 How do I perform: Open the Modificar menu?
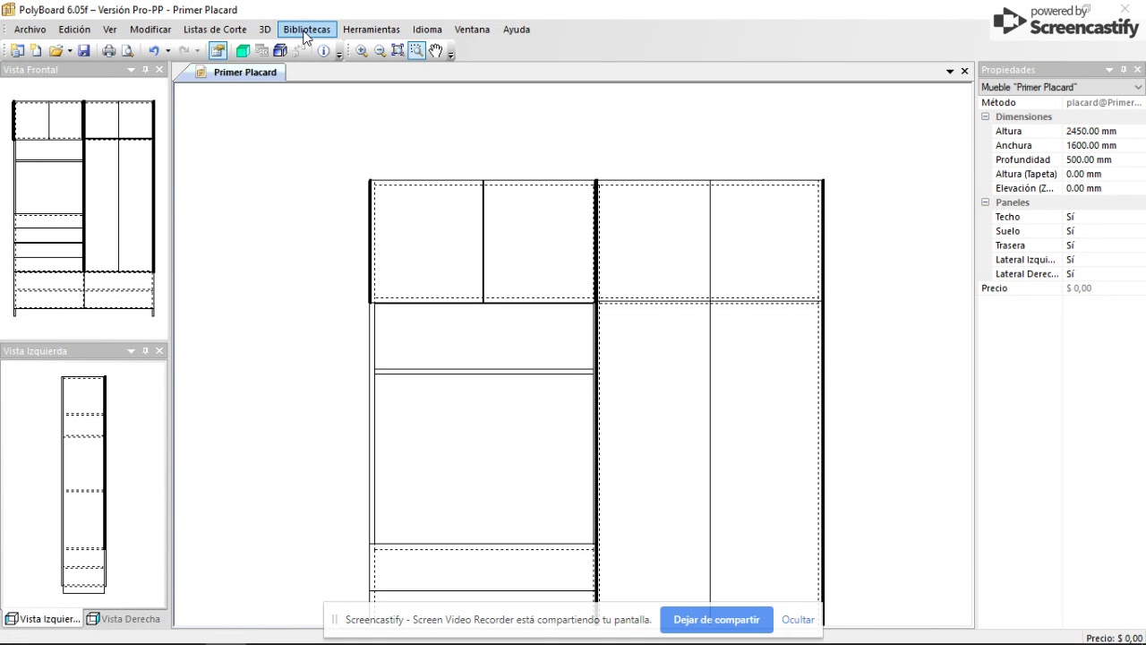point(150,30)
